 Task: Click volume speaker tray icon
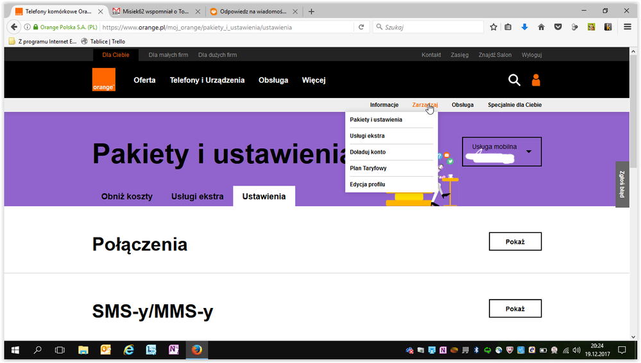coord(576,350)
